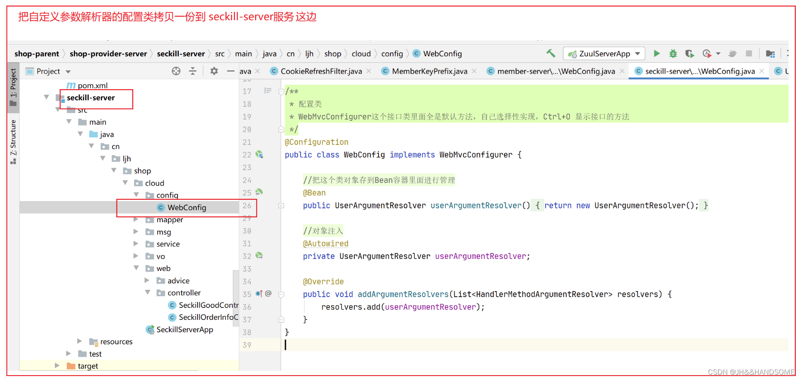The image size is (801, 379).
Task: Open Project panel gear settings
Action: coord(214,71)
